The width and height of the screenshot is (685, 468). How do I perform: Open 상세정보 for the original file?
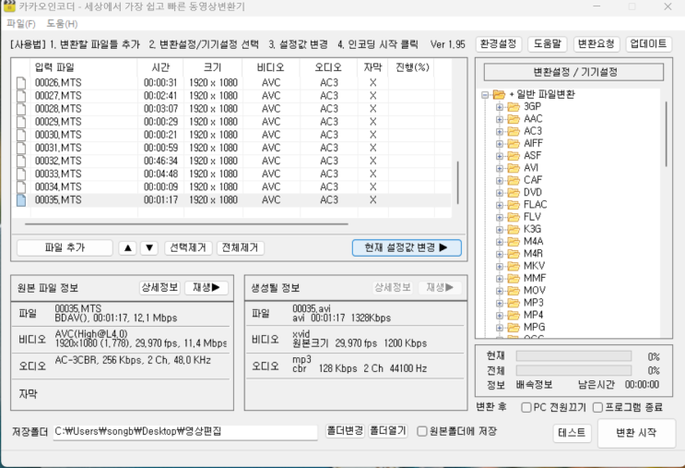(x=159, y=288)
